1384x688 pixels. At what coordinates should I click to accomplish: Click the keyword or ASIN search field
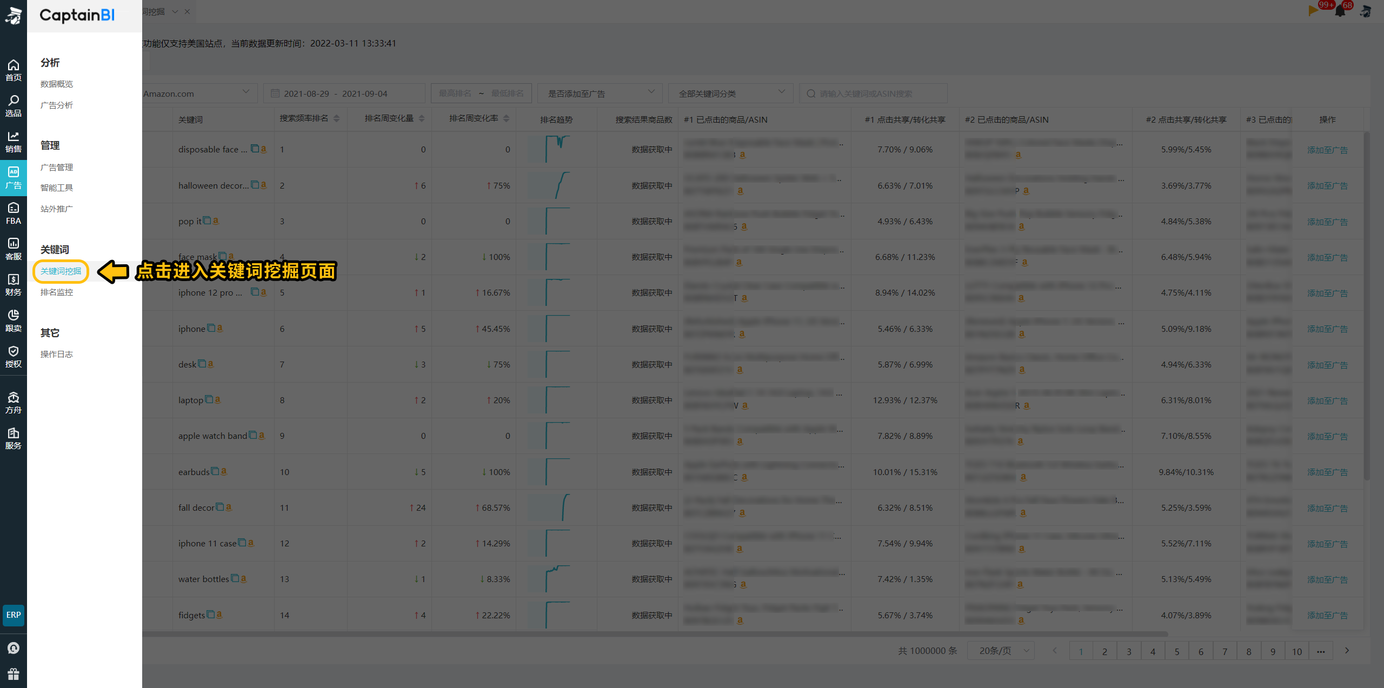873,93
